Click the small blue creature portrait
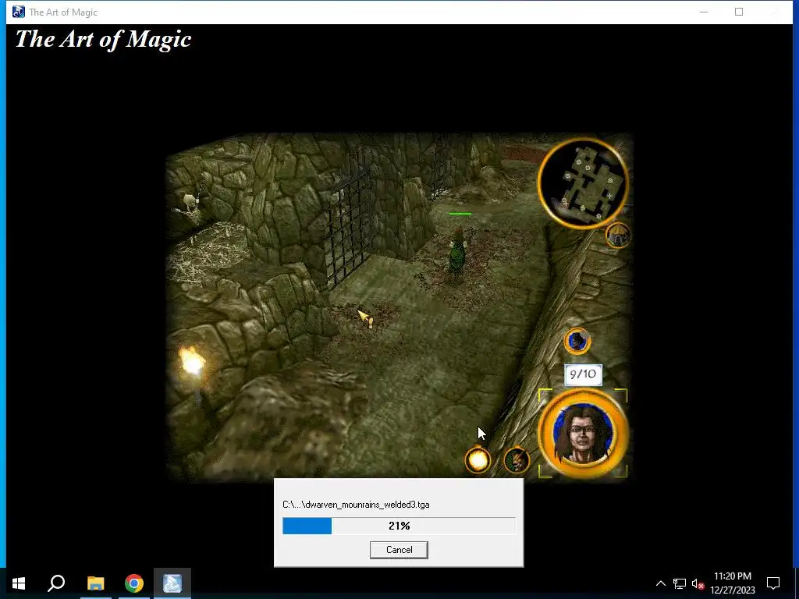The image size is (799, 599). 577,341
